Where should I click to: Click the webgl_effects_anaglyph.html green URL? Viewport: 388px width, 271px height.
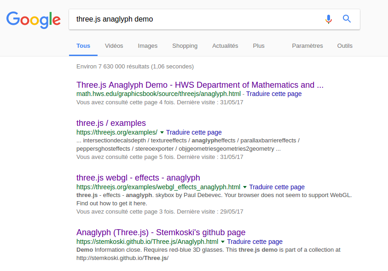(x=158, y=187)
